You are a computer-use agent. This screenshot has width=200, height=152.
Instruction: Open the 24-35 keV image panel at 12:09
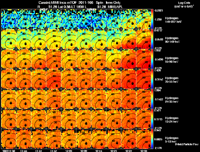[84, 99]
